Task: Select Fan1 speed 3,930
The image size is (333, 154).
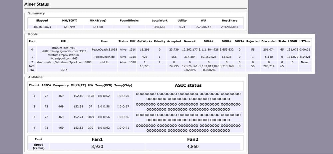Action: tap(97, 146)
